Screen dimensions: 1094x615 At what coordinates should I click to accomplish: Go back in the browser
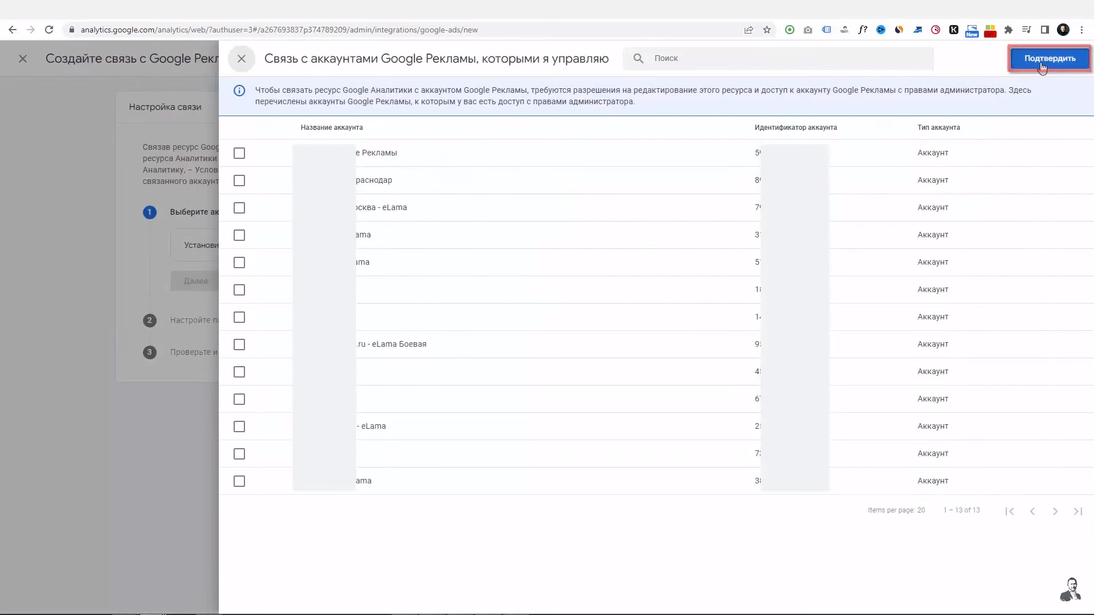click(x=13, y=30)
